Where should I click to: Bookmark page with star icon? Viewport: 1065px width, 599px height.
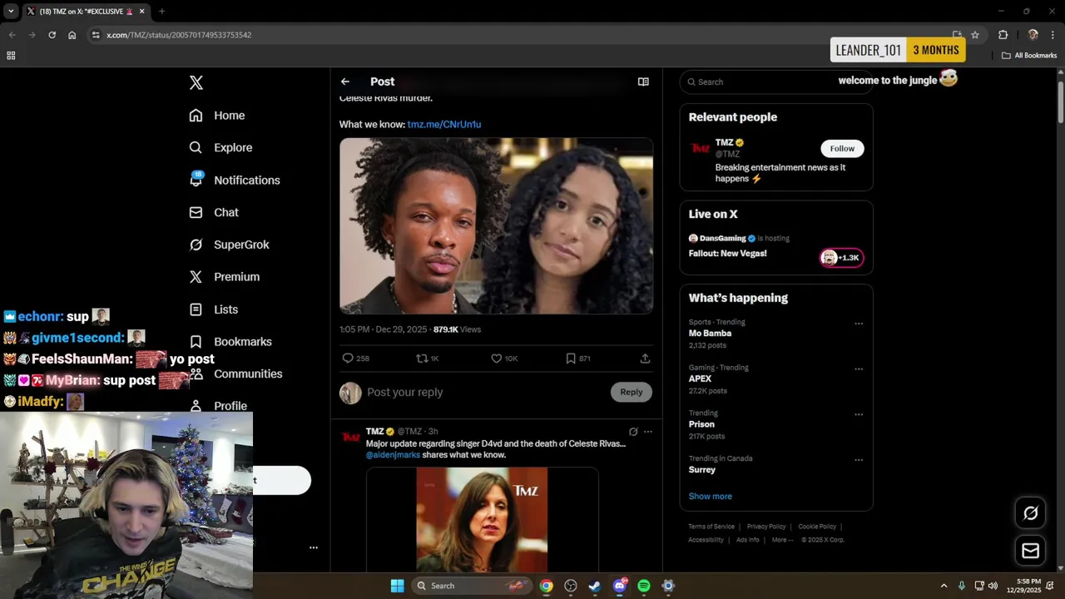975,35
